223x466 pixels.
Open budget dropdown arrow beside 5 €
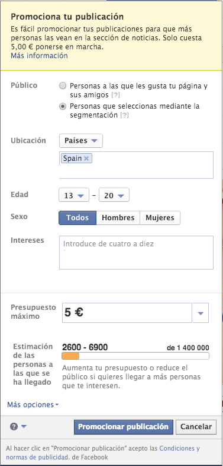tap(201, 313)
